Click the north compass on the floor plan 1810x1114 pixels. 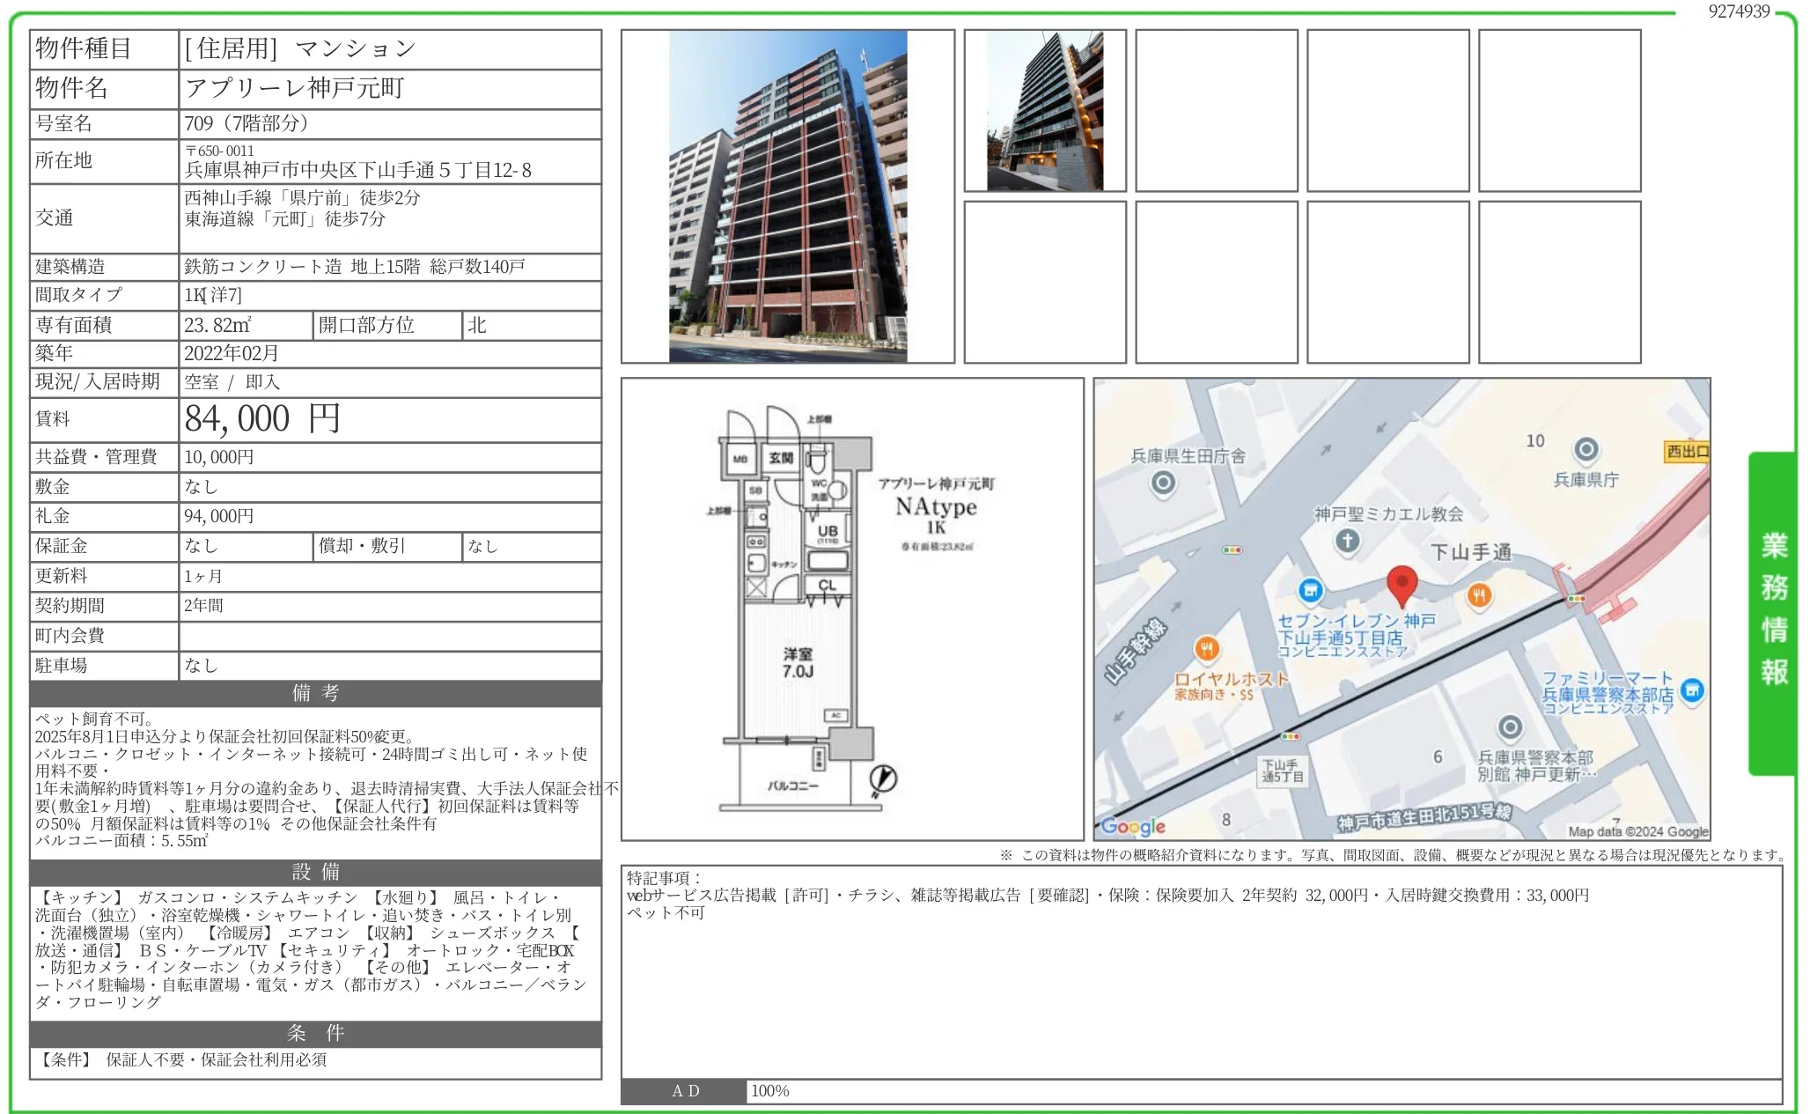coord(883,779)
